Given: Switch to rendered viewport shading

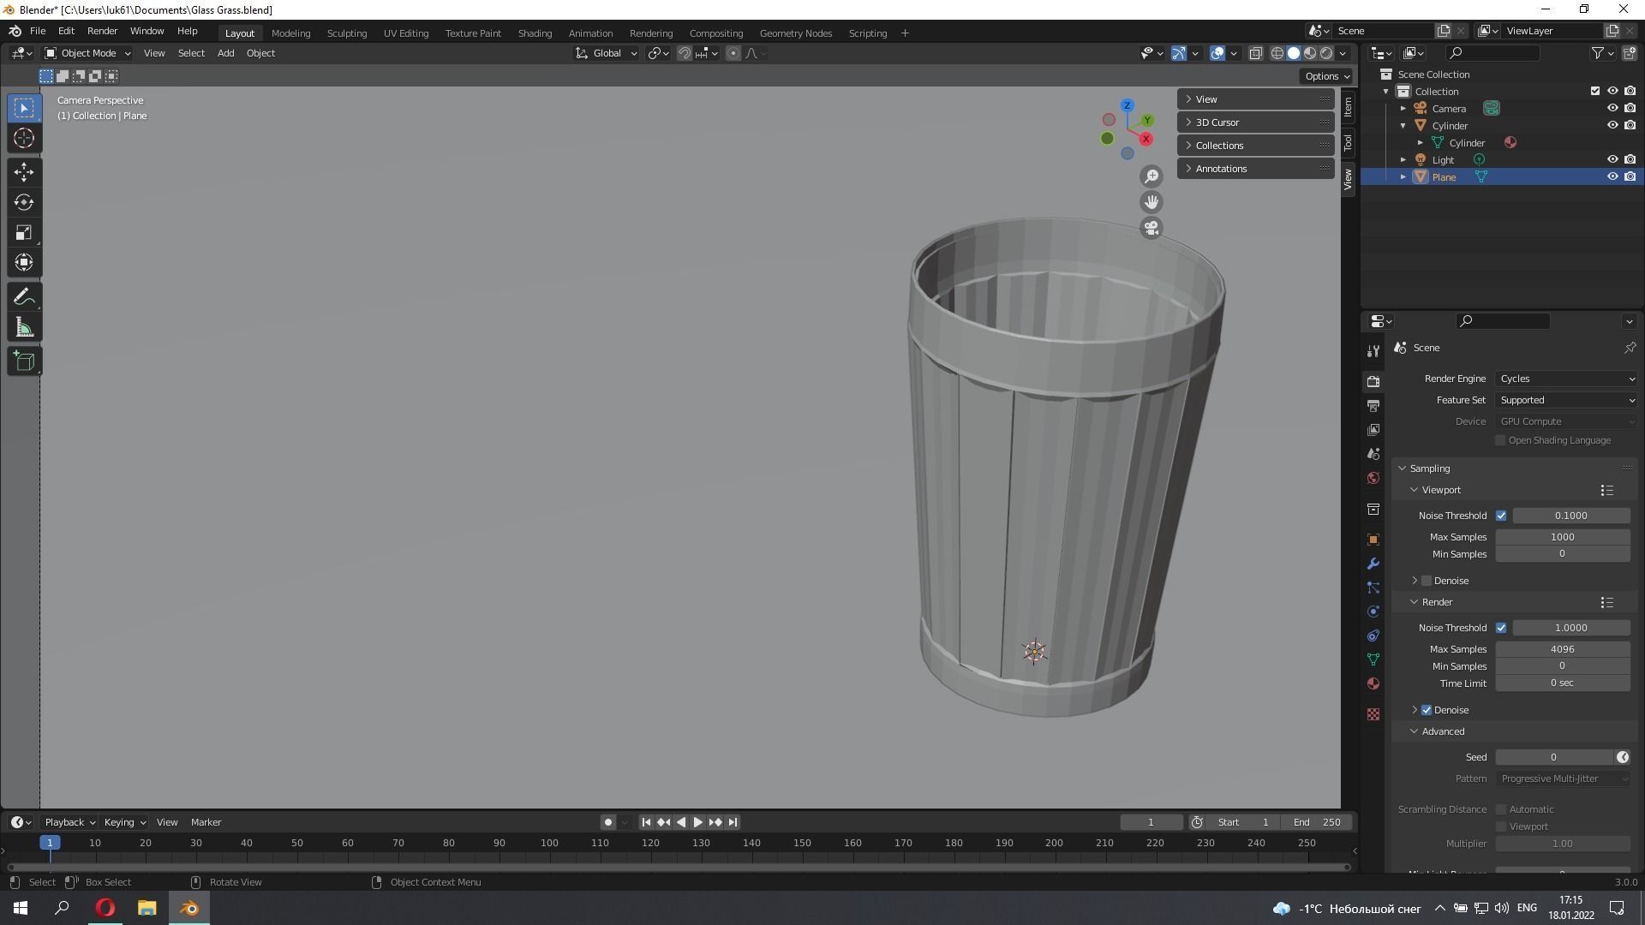Looking at the screenshot, I should coord(1326,53).
